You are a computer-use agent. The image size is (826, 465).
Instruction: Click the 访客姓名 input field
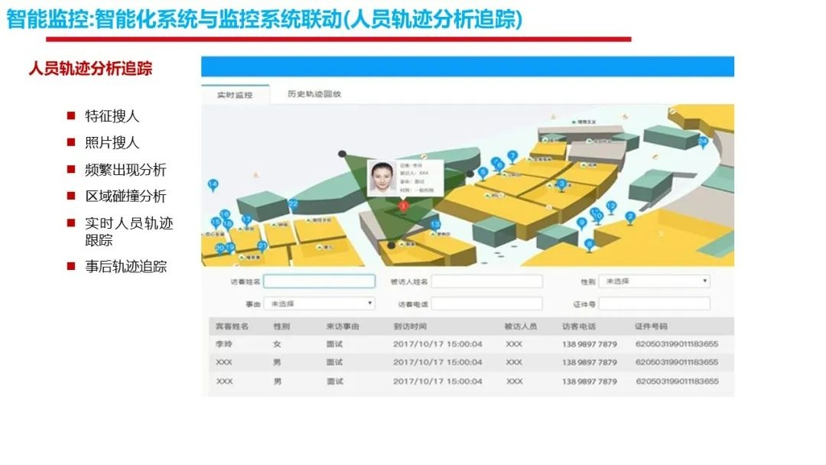coord(320,280)
